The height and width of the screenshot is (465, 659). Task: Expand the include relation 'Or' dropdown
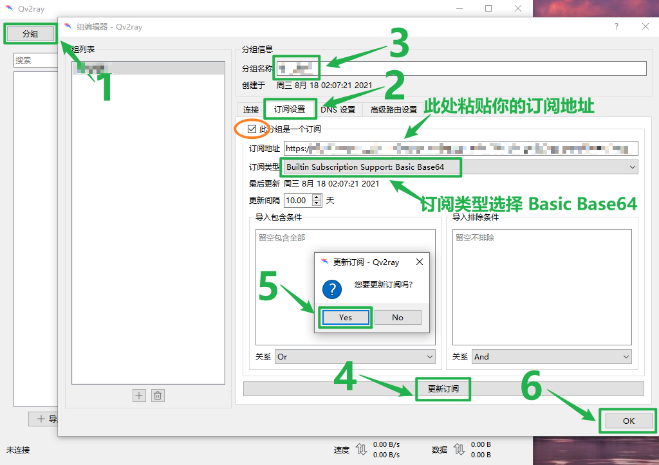tap(355, 356)
